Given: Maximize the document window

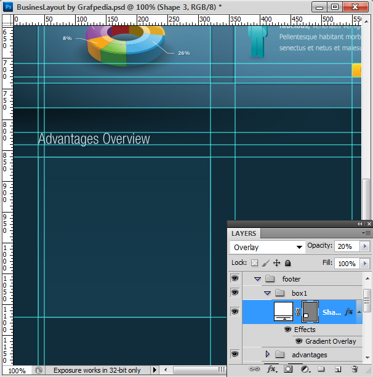Looking at the screenshot, I should click(335, 7).
